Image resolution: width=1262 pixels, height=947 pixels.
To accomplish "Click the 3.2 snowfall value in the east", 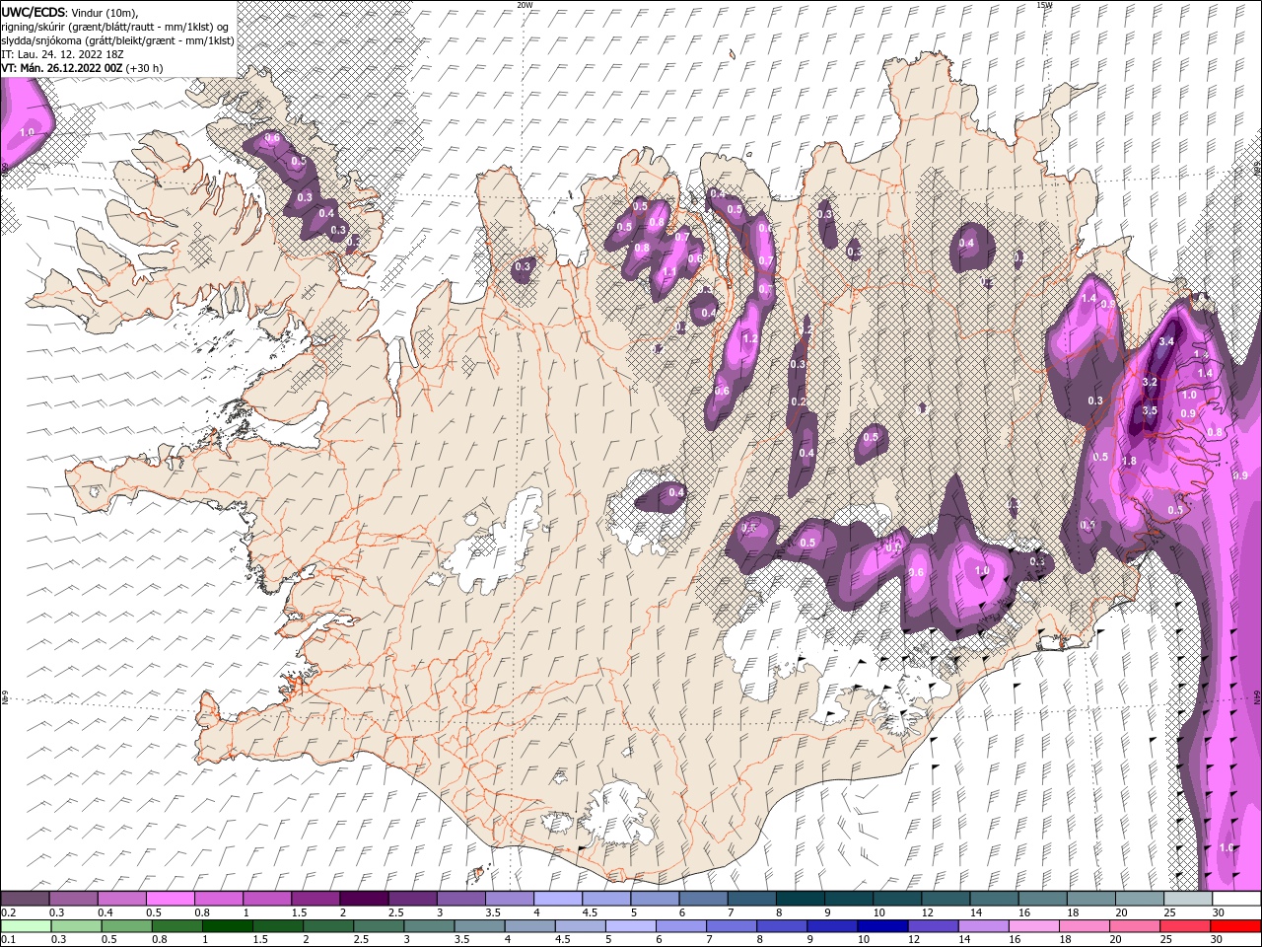I will coord(1150,382).
